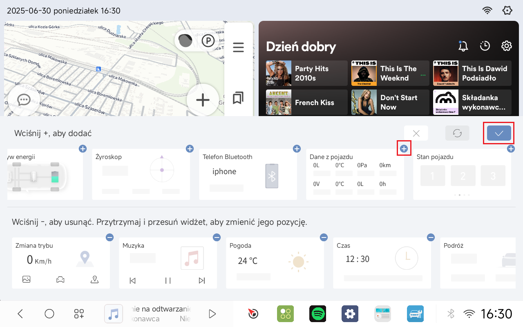The height and width of the screenshot is (327, 523).
Task: Open vehicle service app in dock
Action: (415, 314)
